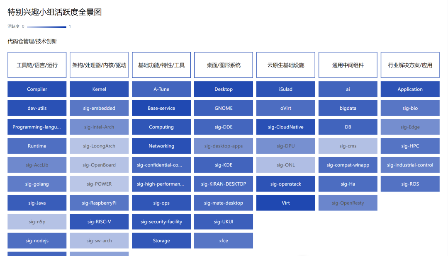The height and width of the screenshot is (256, 448).
Task: Click the sig-high-performan... tile
Action: (x=161, y=184)
